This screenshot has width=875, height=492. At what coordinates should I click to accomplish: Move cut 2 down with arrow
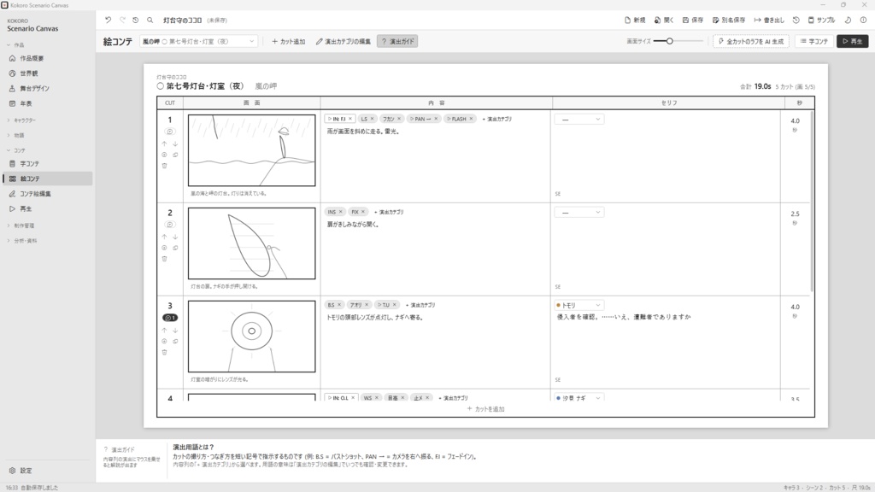tap(175, 237)
